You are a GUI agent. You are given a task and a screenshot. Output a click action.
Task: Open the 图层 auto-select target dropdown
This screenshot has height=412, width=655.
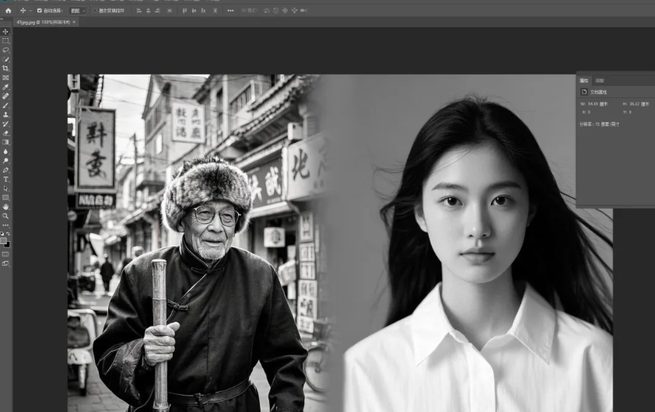pyautogui.click(x=78, y=10)
